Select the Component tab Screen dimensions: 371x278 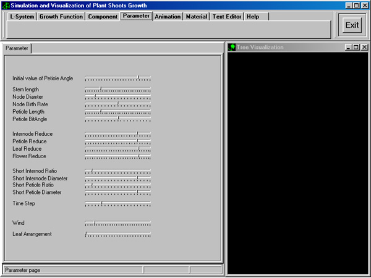click(103, 17)
